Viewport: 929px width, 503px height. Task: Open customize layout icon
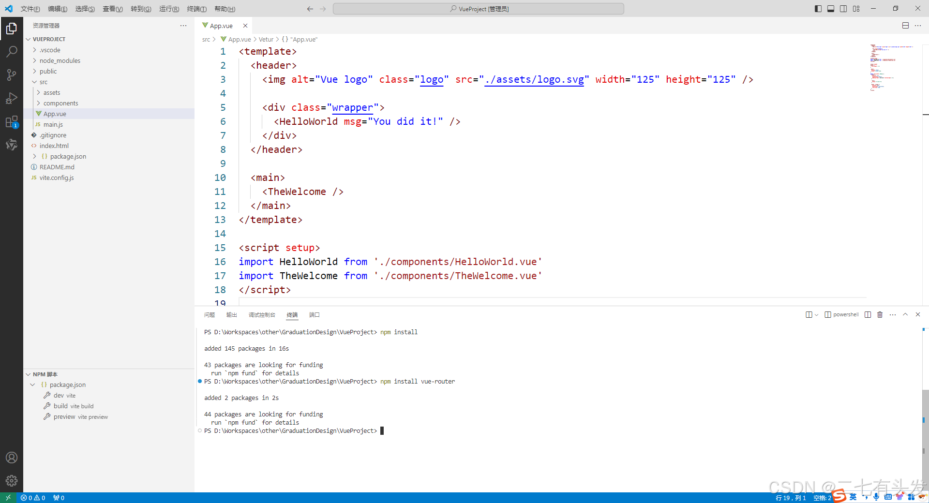856,9
